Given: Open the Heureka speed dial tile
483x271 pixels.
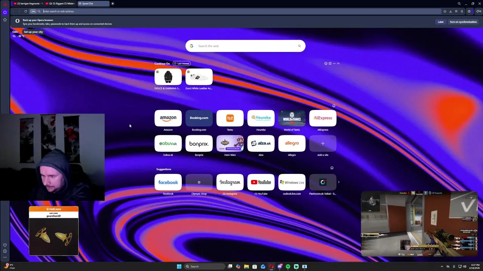Looking at the screenshot, I should [x=261, y=118].
